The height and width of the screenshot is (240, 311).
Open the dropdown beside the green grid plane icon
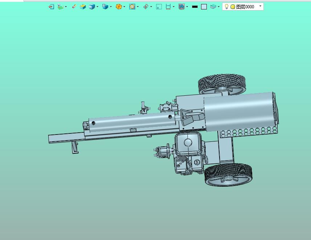coord(66,7)
